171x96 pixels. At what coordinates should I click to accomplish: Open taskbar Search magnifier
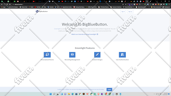54,94
